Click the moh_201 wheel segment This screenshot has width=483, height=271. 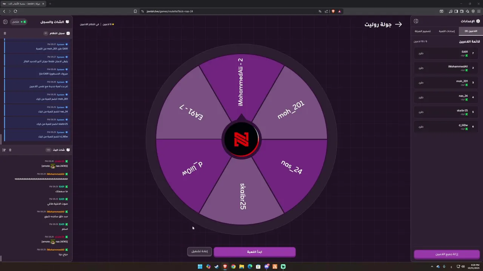tap(291, 109)
